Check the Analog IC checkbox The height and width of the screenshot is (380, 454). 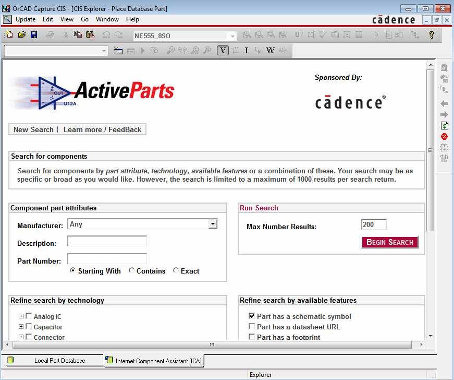[x=29, y=316]
